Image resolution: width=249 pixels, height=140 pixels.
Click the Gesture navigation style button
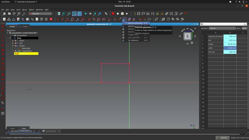223,138
